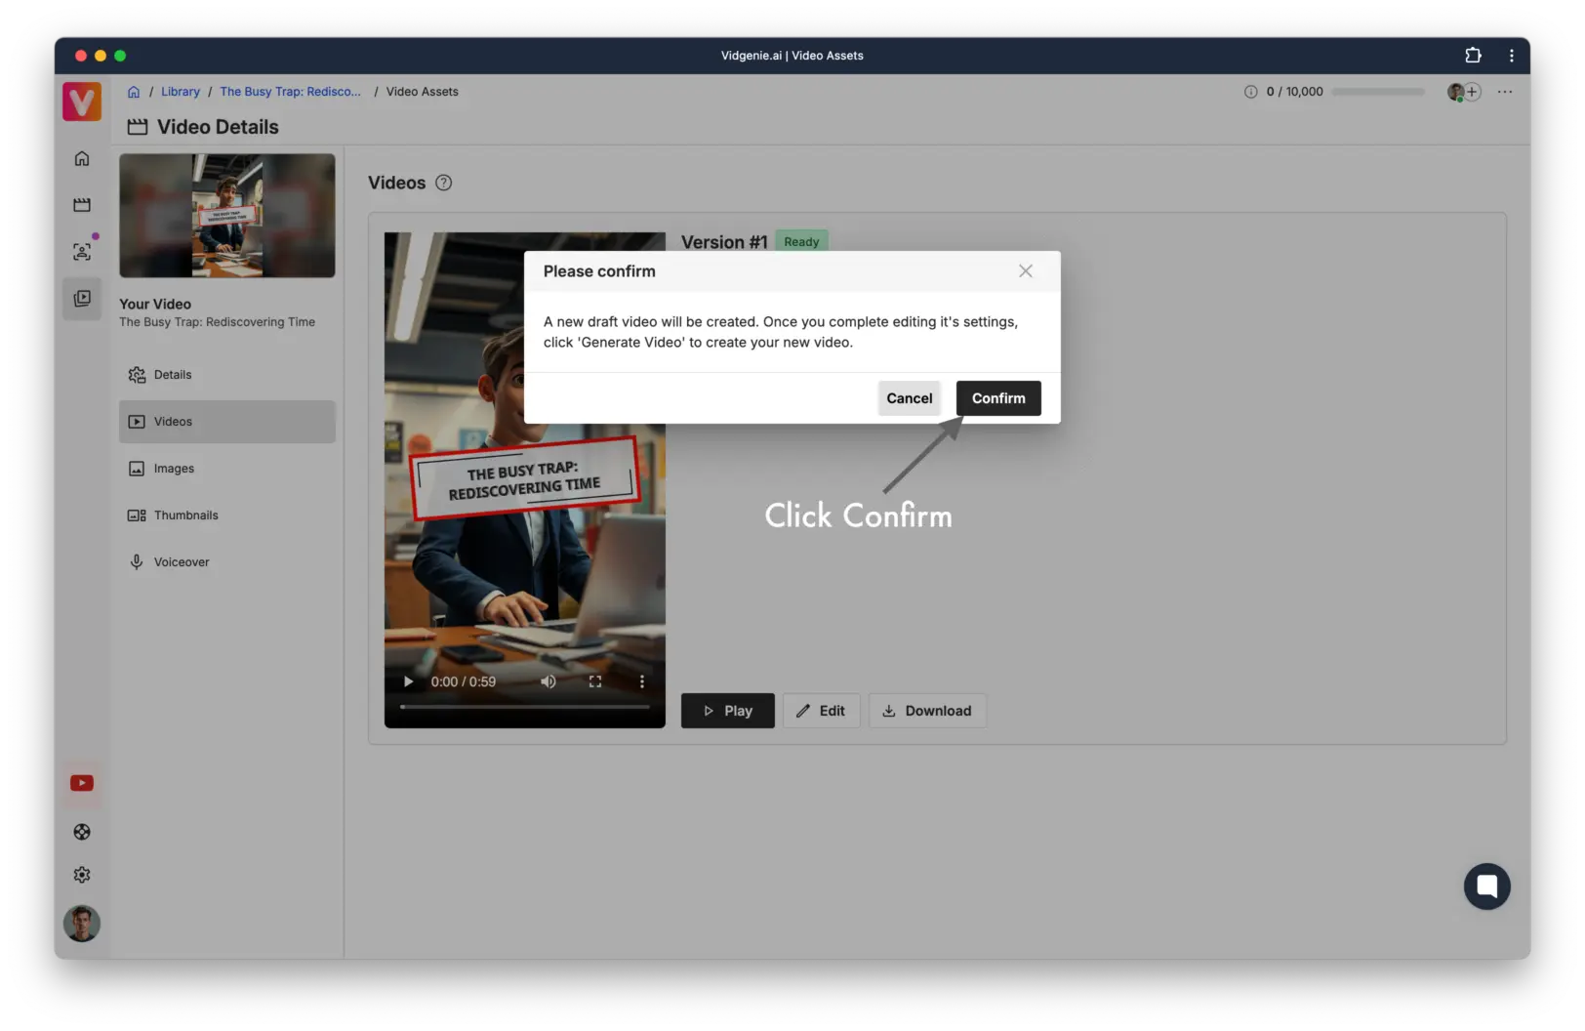Click the Confirm button
This screenshot has height=1031, width=1585.
(998, 398)
